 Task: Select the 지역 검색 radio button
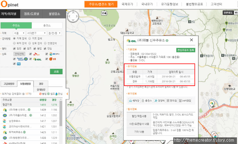click(14, 38)
